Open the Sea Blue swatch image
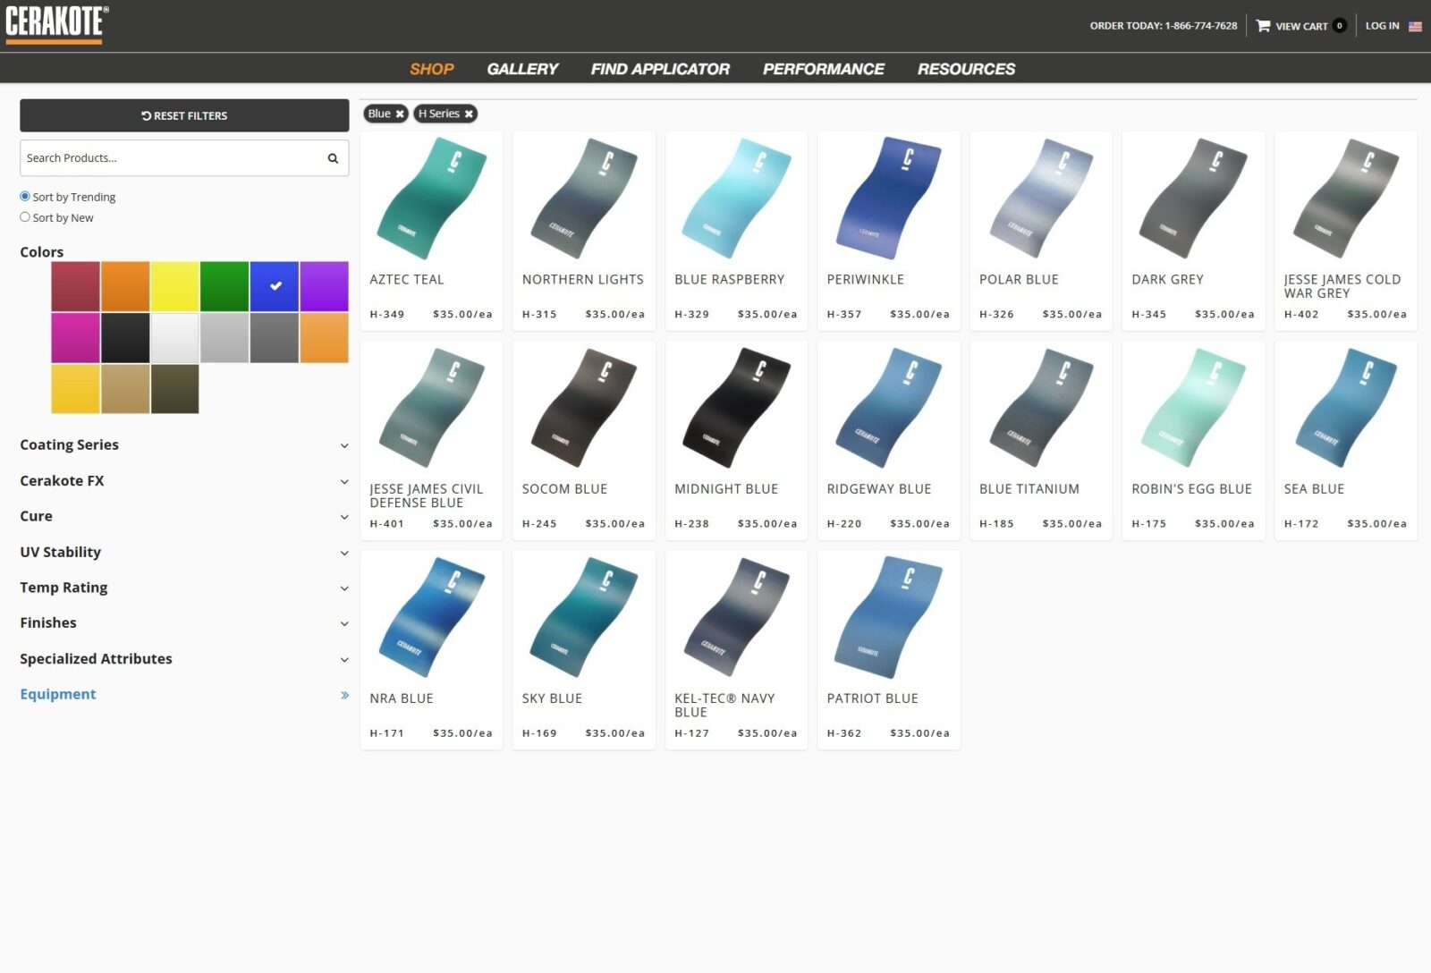This screenshot has width=1431, height=973. (1346, 408)
